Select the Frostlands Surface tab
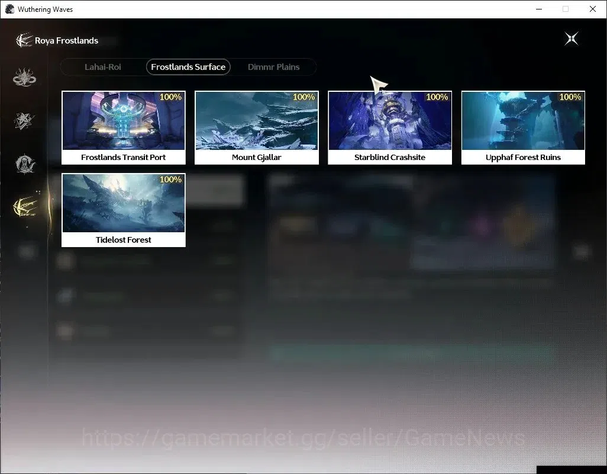Screen dimensions: 607x474 [188, 67]
